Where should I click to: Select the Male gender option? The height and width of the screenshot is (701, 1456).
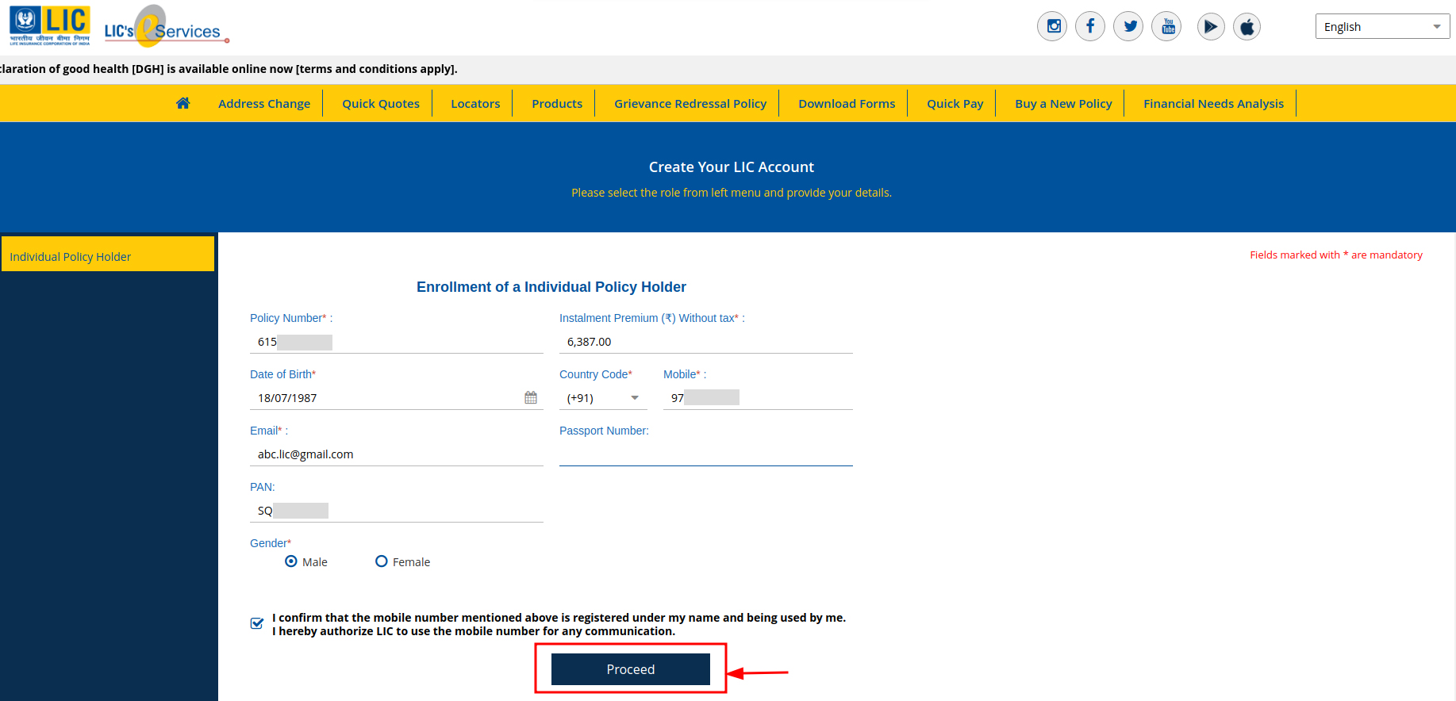[x=291, y=561]
